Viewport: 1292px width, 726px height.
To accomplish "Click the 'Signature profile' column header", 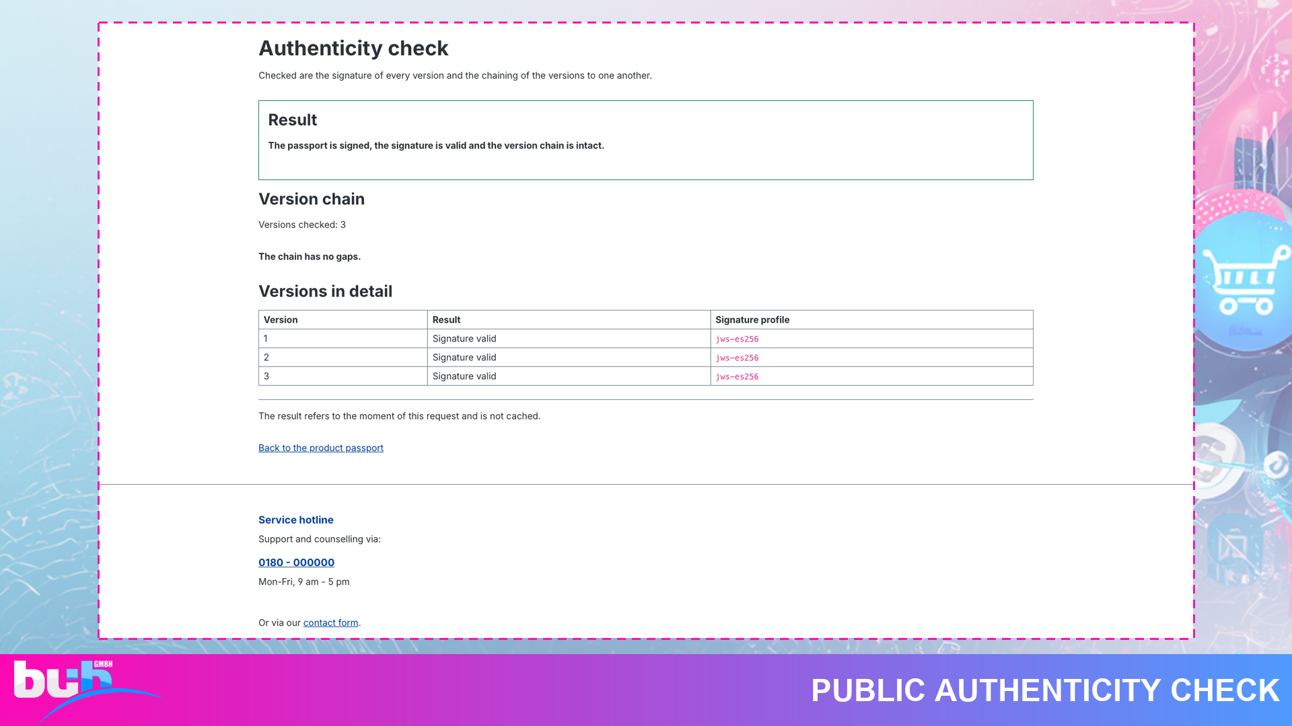I will point(871,320).
